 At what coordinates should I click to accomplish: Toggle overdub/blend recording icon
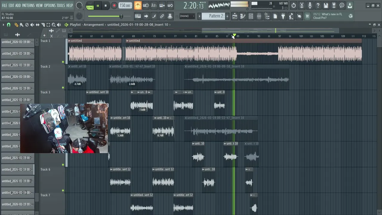click(162, 5)
